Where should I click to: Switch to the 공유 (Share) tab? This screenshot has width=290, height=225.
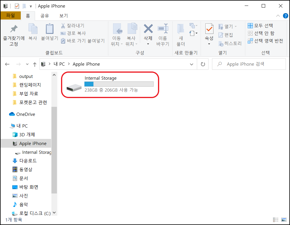click(45, 16)
